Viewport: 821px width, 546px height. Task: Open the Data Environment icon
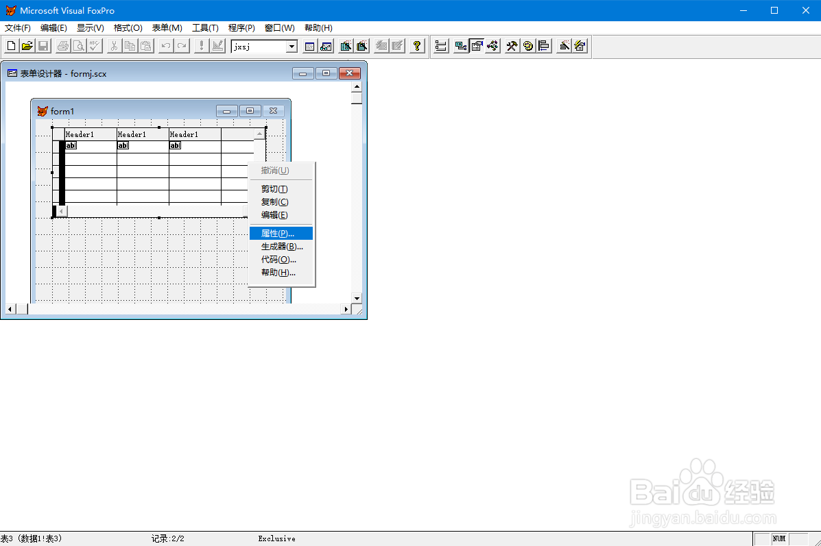coord(461,46)
